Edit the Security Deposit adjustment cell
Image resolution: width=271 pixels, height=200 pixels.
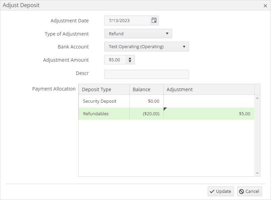click(209, 101)
